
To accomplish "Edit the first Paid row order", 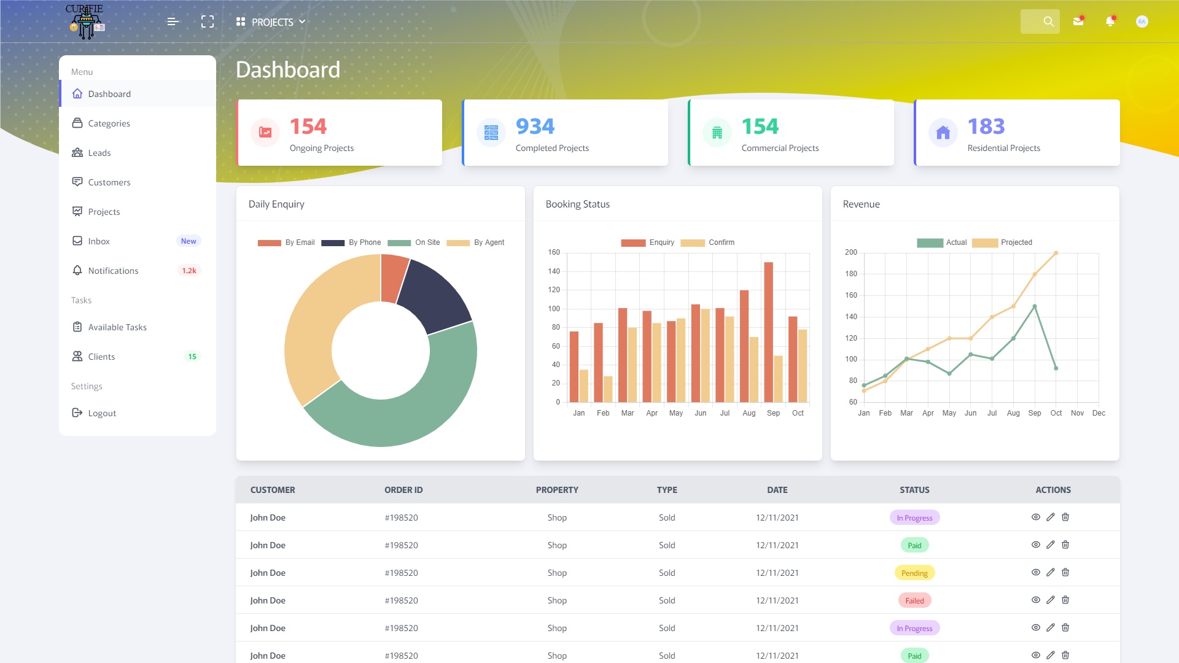I will [1051, 545].
